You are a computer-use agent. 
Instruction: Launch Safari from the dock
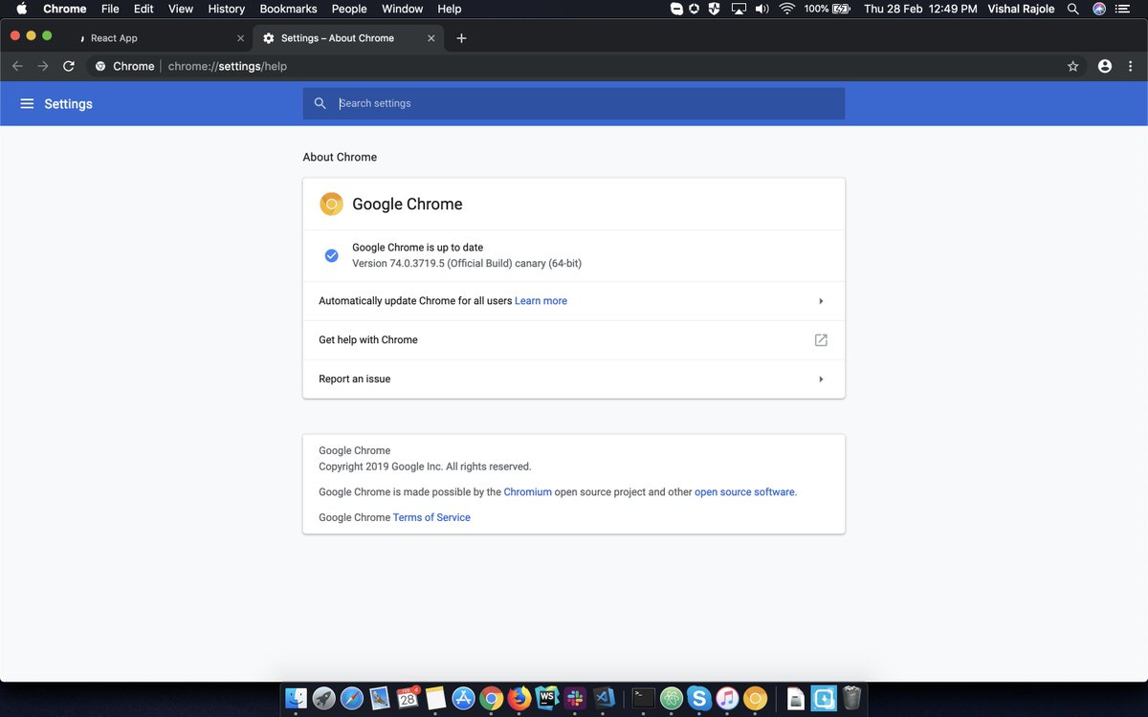(352, 698)
